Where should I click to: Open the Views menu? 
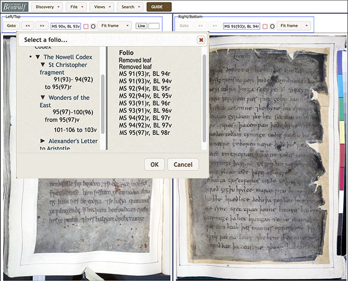tap(102, 7)
